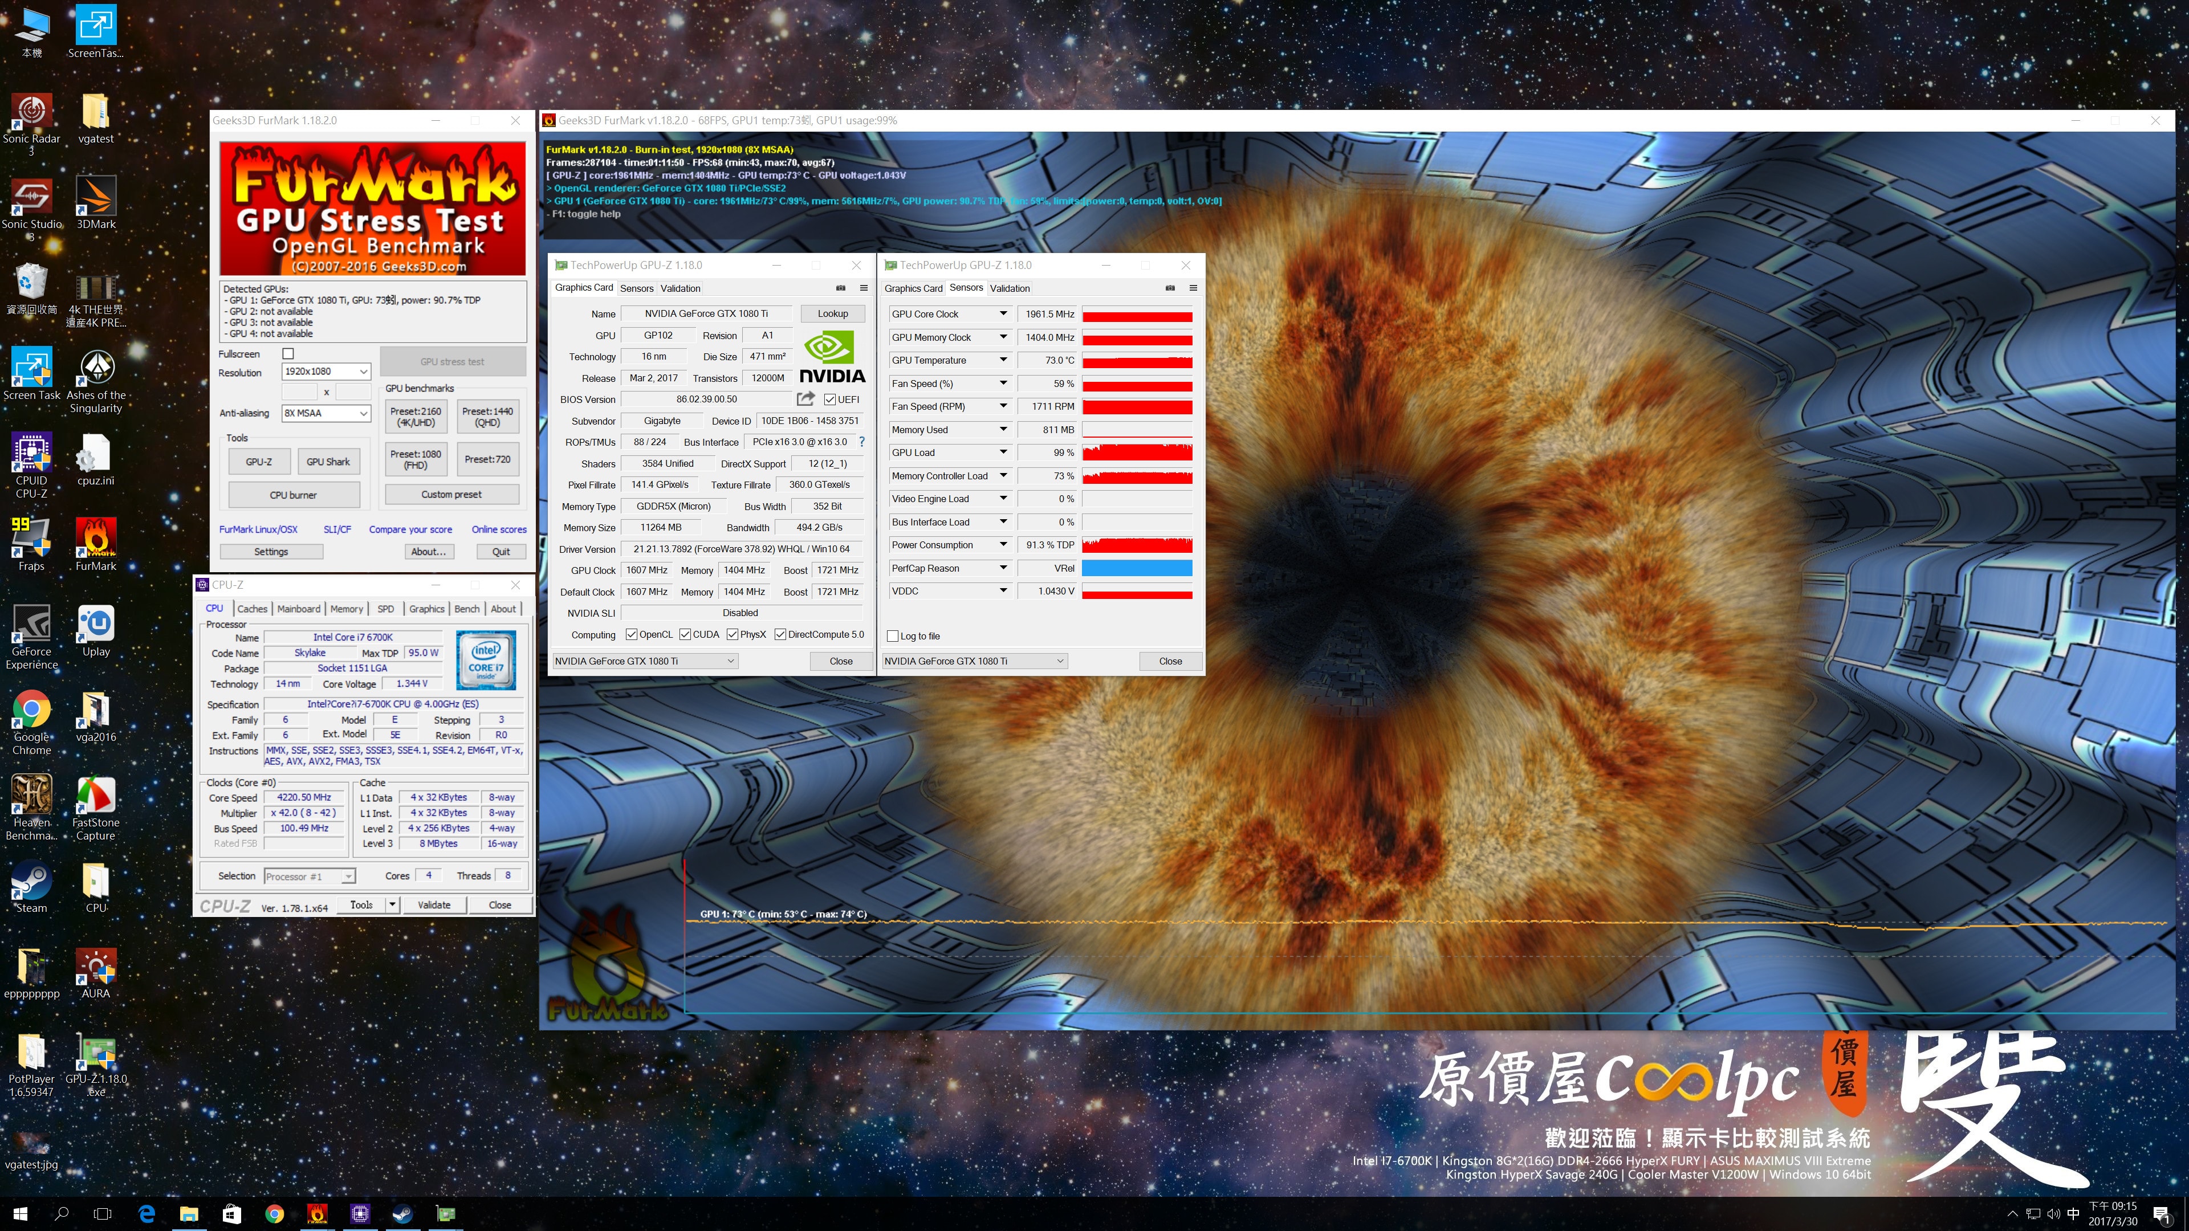Click the custom resolution width input field

(299, 392)
